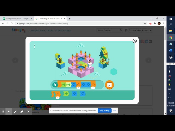Hide the Screencastify sharing notice
This screenshot has height=131, width=175.
point(115,111)
